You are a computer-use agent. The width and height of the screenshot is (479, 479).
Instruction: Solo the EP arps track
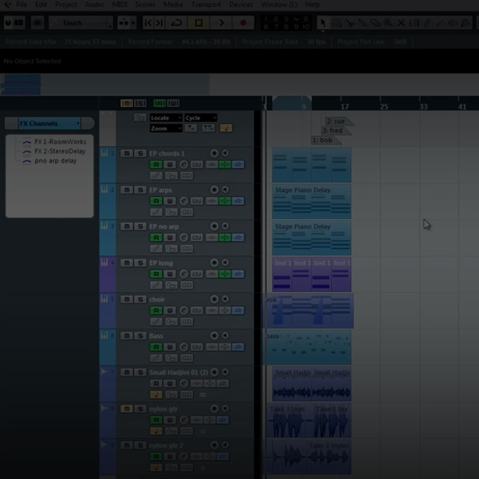140,190
